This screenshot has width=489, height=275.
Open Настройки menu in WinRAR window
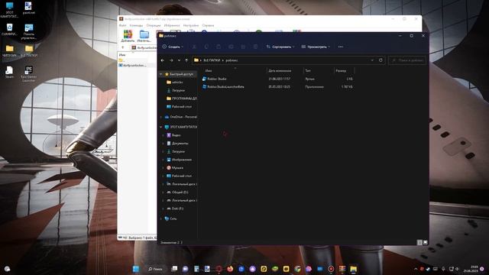coord(191,25)
